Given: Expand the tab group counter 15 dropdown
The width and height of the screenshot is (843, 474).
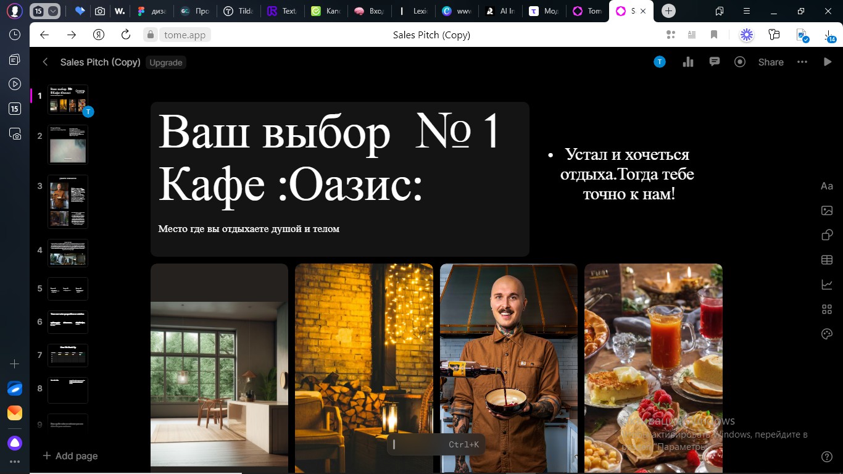Looking at the screenshot, I should coord(53,11).
